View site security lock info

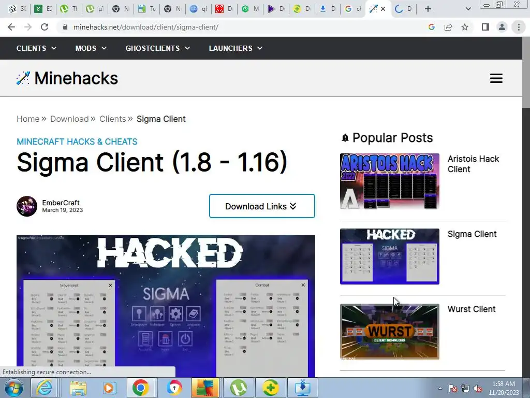click(65, 27)
